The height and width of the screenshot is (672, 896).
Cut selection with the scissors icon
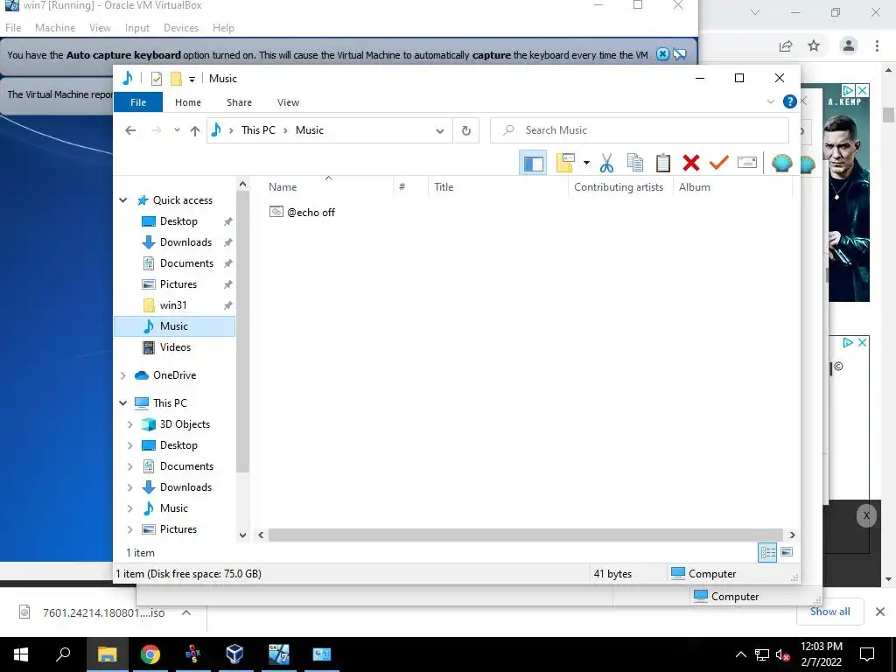click(x=606, y=164)
